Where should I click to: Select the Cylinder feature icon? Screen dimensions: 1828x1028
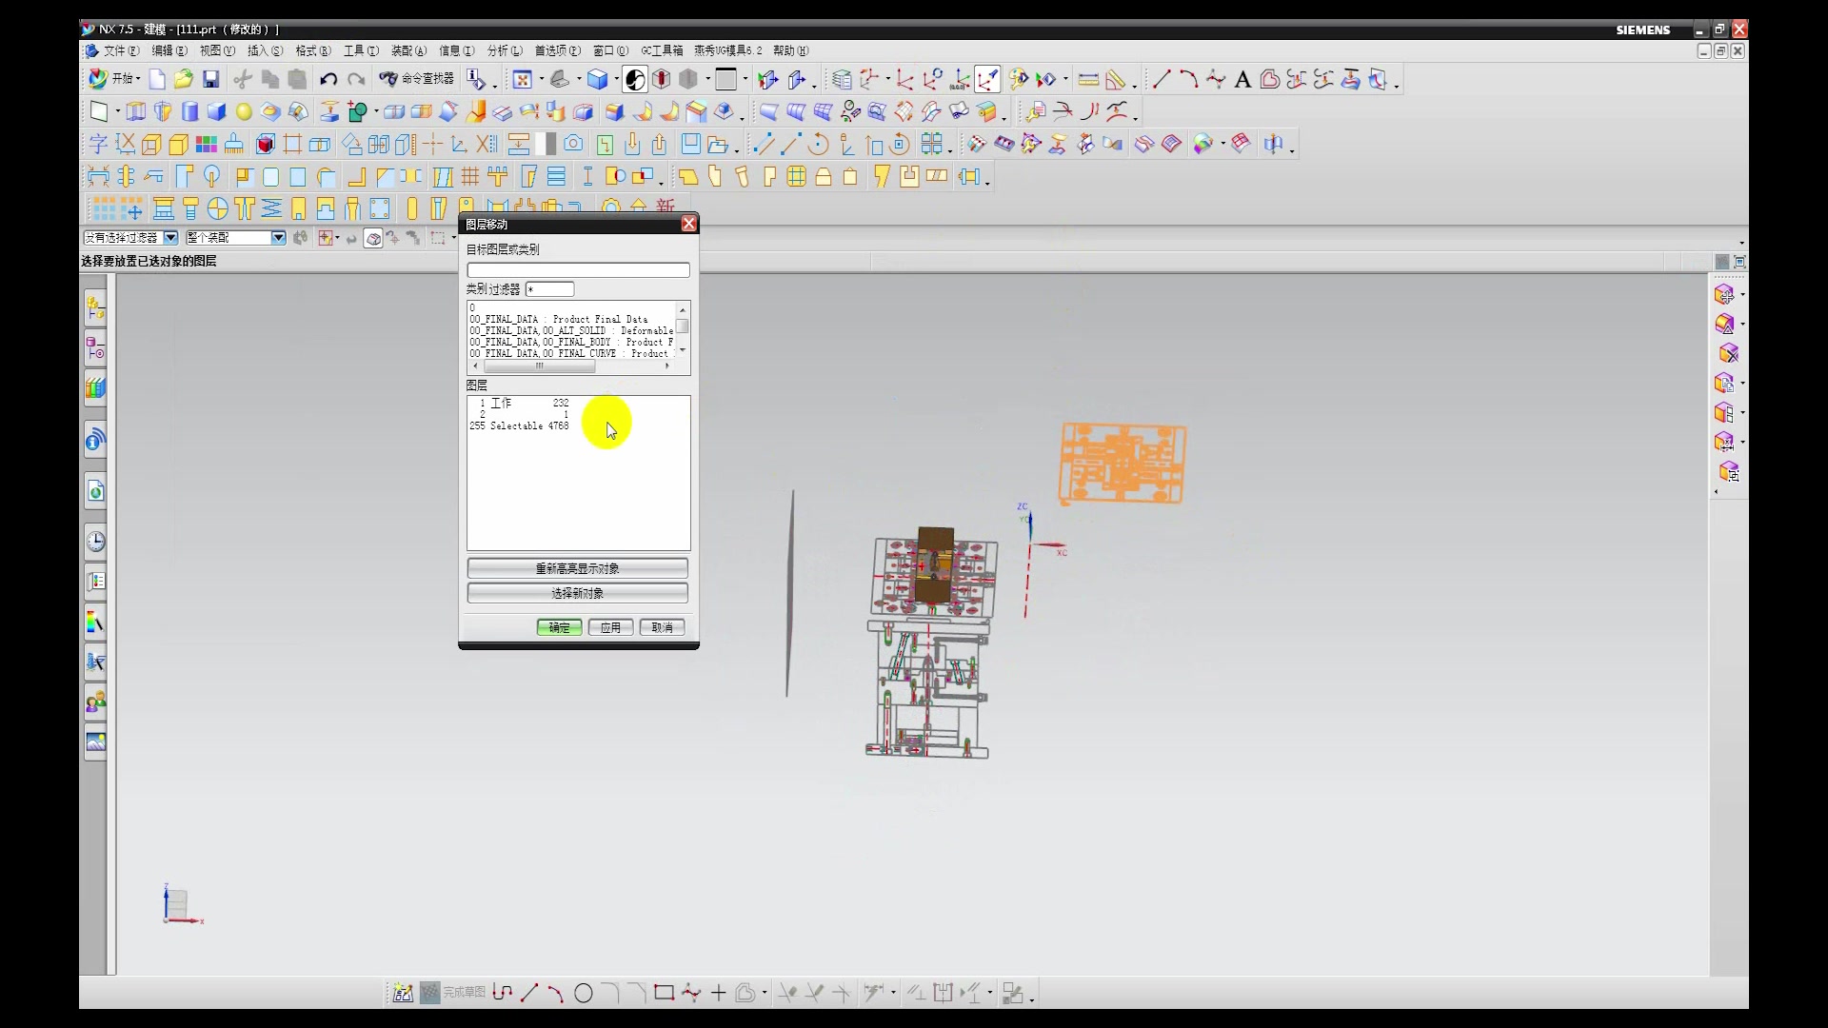point(190,112)
